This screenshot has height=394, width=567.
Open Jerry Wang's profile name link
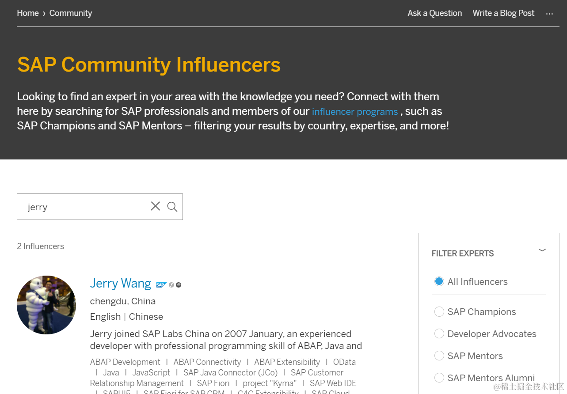[121, 284]
